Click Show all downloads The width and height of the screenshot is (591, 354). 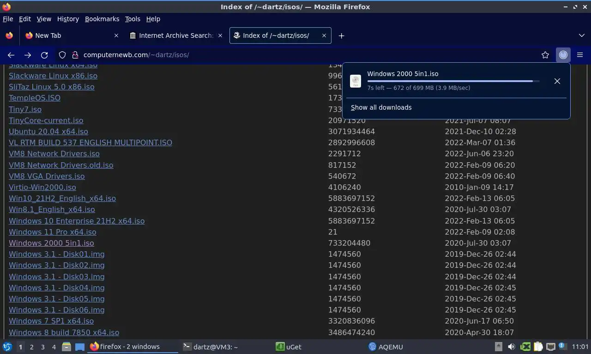point(381,107)
